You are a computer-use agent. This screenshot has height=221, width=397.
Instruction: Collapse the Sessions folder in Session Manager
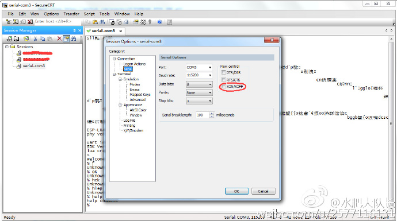click(x=7, y=46)
